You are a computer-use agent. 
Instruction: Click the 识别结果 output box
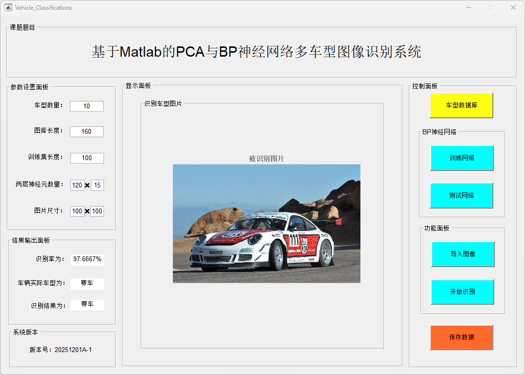click(87, 305)
